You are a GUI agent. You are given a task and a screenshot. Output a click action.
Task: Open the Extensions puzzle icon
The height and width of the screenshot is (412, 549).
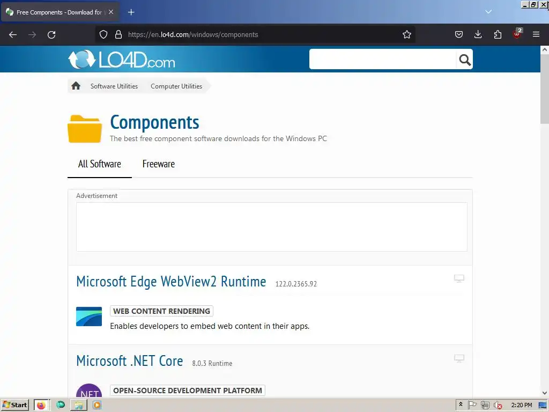(x=498, y=34)
